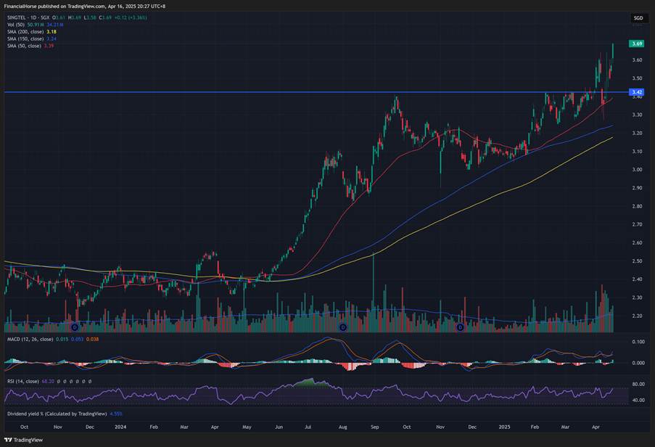
Task: Click the 2024 label on time axis
Action: pos(120,427)
